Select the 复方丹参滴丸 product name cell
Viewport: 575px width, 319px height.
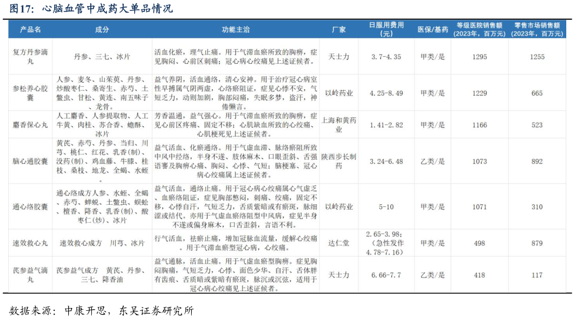pos(31,57)
